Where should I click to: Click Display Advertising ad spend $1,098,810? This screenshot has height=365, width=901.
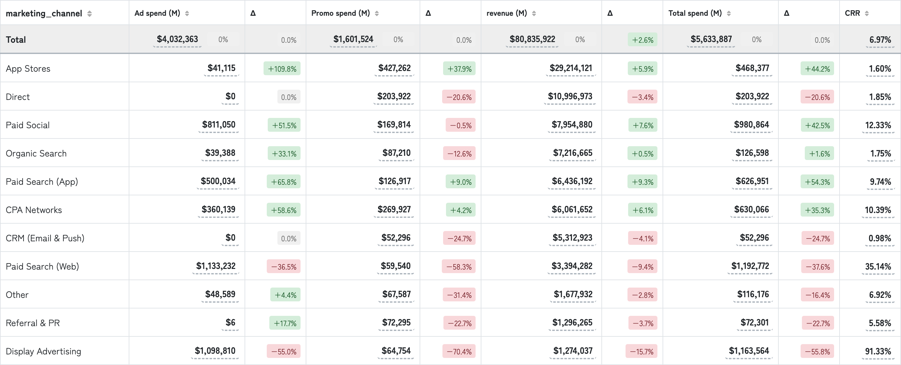pos(215,351)
